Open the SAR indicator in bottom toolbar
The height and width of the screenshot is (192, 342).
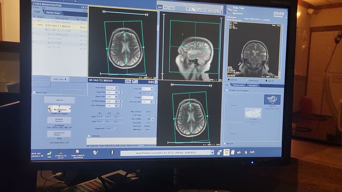tap(252, 152)
